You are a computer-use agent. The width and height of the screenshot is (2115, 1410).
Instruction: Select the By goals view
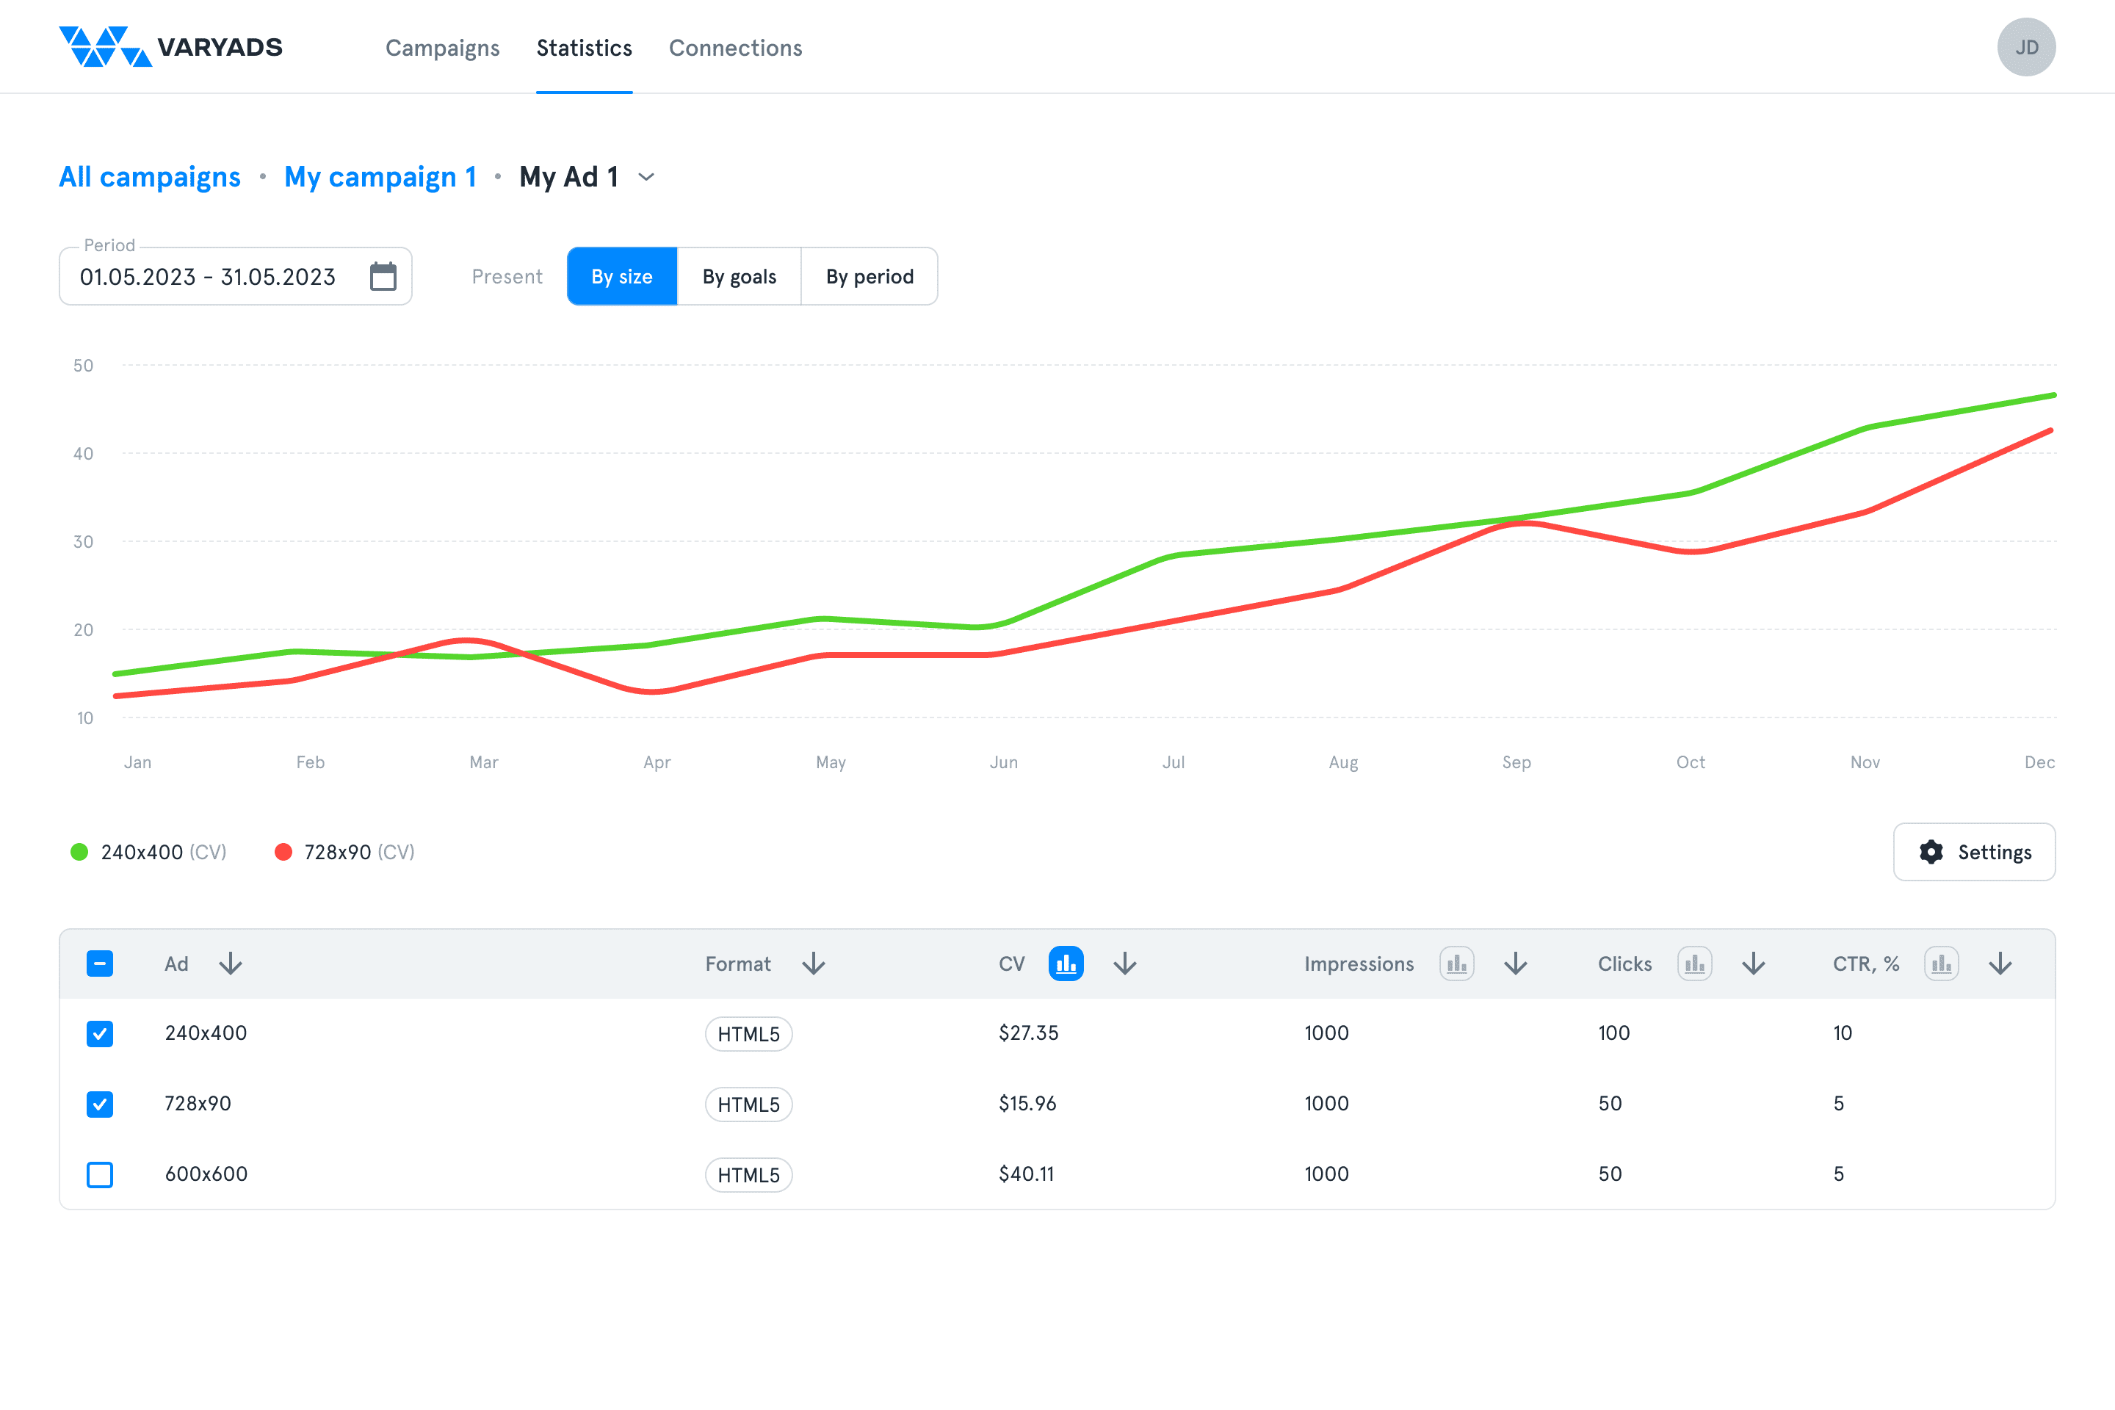click(738, 276)
